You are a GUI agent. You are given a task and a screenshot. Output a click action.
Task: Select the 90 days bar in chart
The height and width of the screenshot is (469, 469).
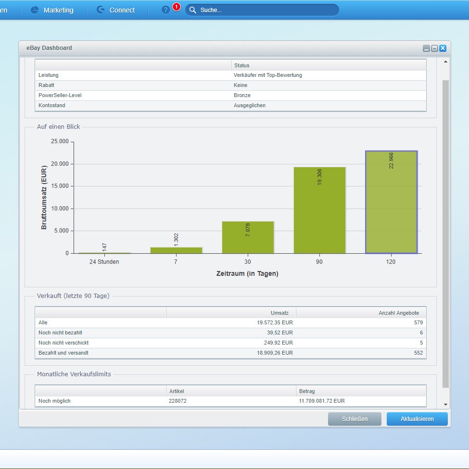[319, 210]
